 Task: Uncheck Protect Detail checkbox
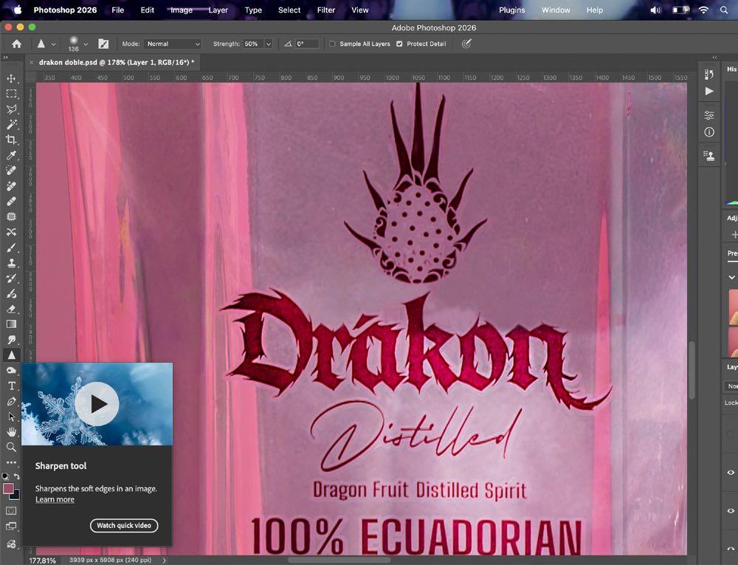pyautogui.click(x=399, y=44)
